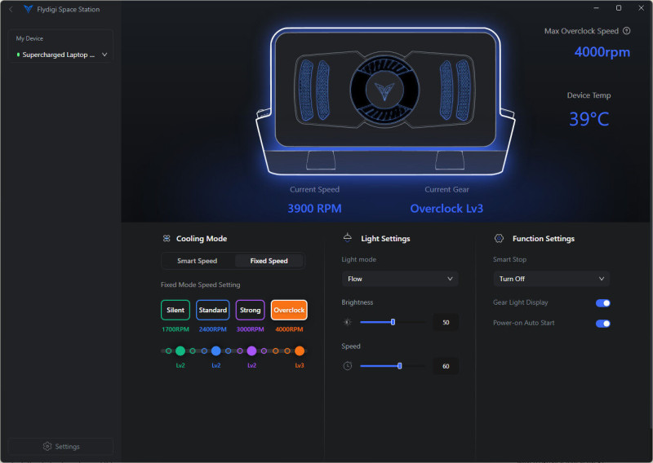Select Strong Lv3 purple gear dot
653x463 pixels.
[x=264, y=351]
